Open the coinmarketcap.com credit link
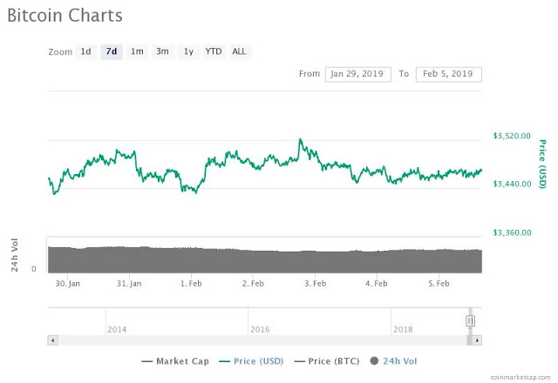Image resolution: width=558 pixels, height=383 pixels. (x=520, y=378)
